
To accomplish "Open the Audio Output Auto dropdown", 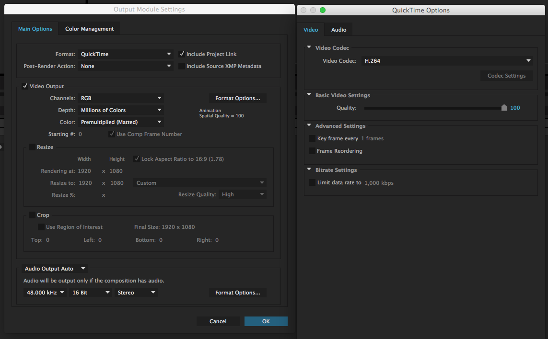I will [x=55, y=269].
